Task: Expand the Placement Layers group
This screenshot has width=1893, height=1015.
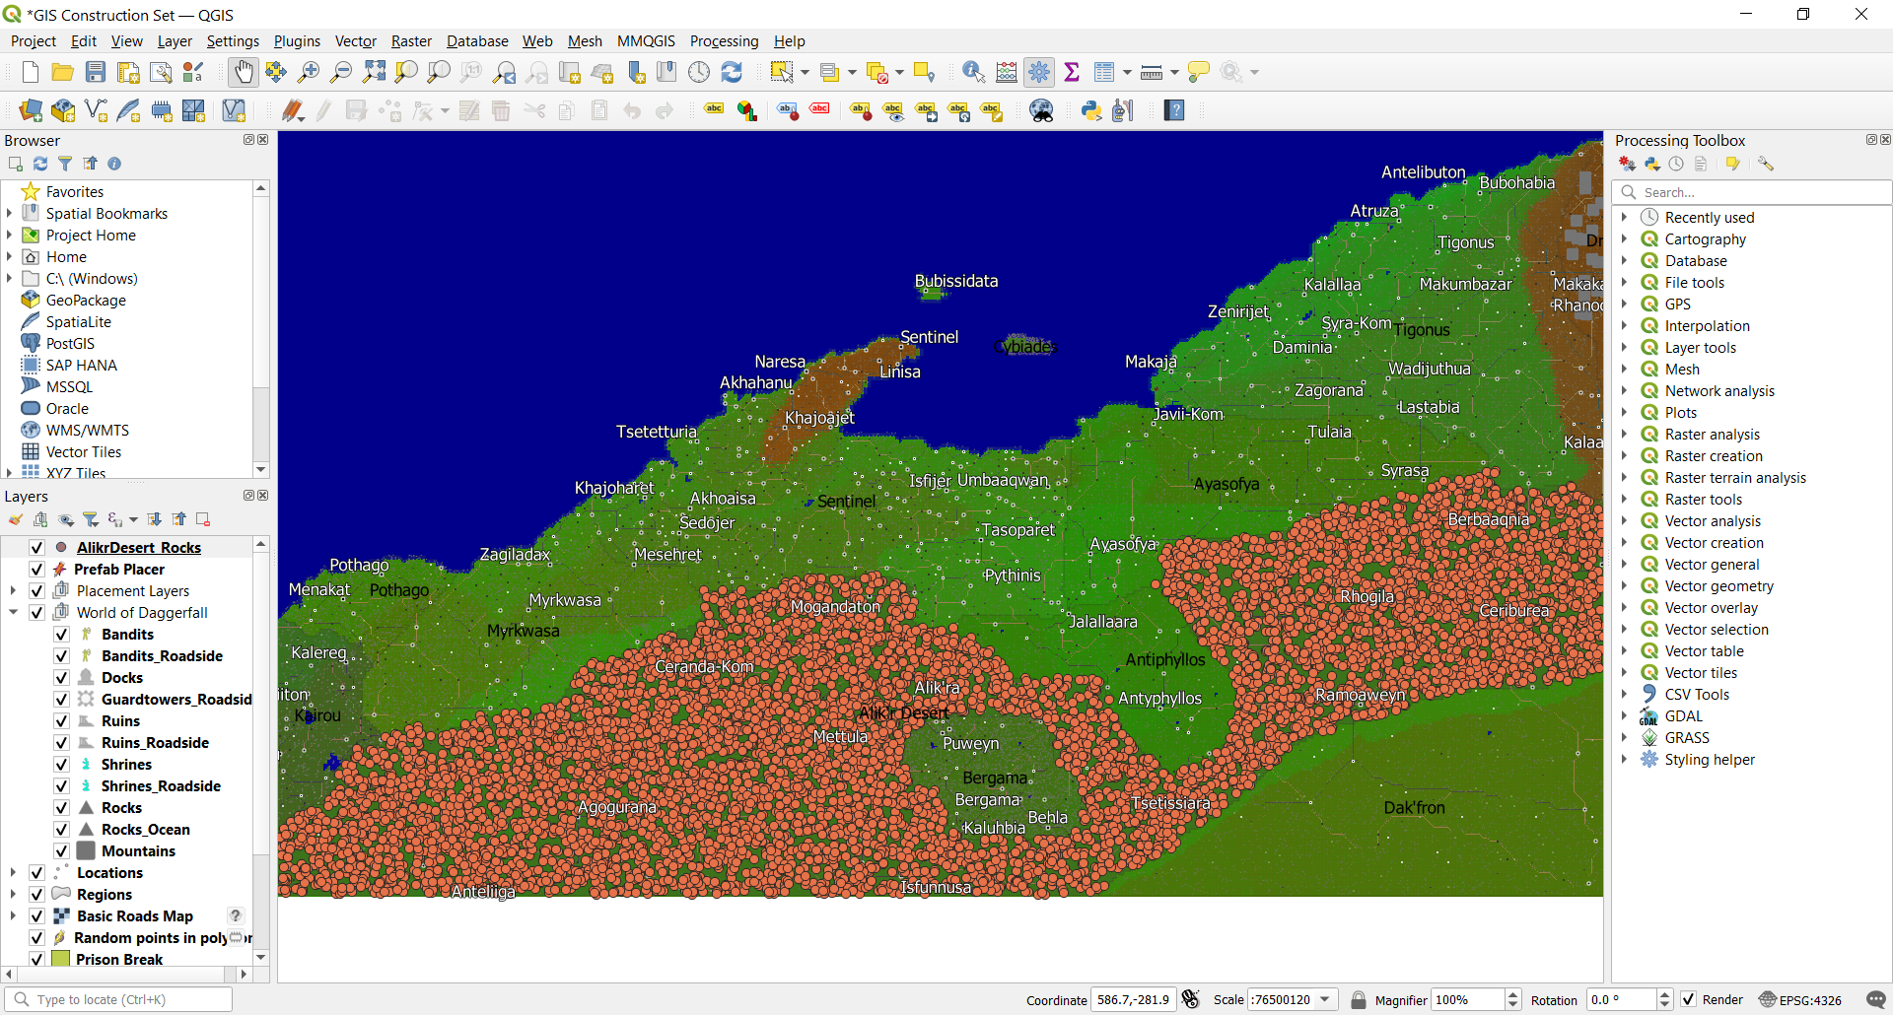Action: [13, 591]
